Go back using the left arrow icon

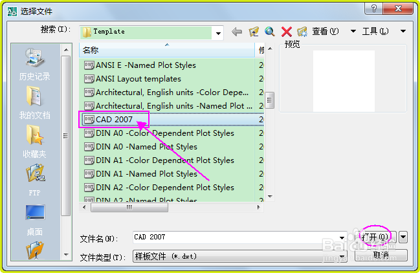pyautogui.click(x=237, y=32)
